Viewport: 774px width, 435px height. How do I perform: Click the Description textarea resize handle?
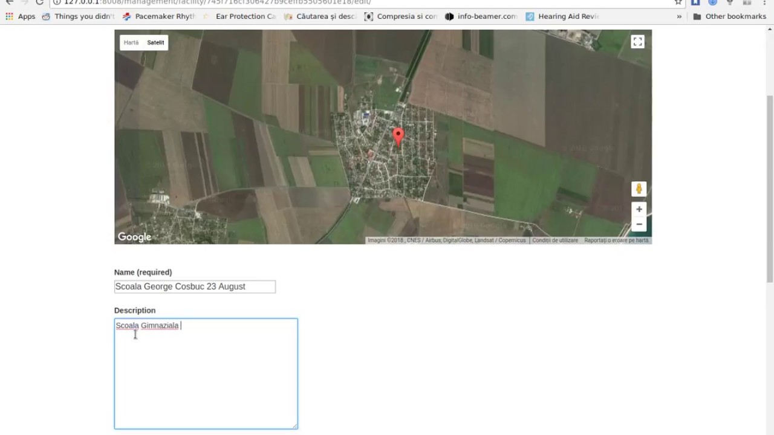point(294,425)
